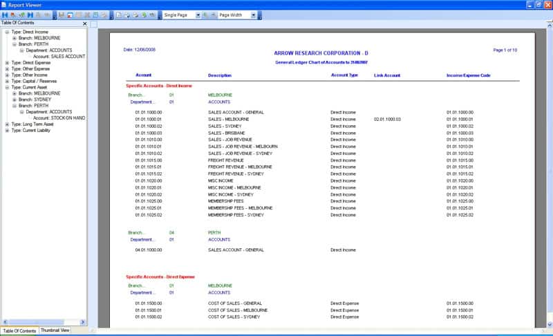Select Department: ACCOUNTS under Current Asset PERTH
Screen dimensions: 553x336
(48, 112)
